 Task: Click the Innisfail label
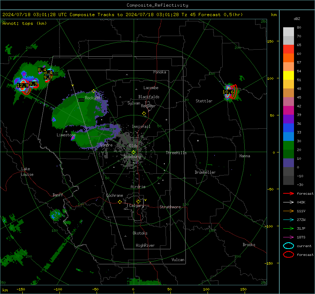pos(141,127)
